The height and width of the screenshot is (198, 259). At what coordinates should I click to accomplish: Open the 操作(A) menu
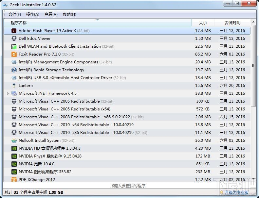pyautogui.click(x=32, y=14)
